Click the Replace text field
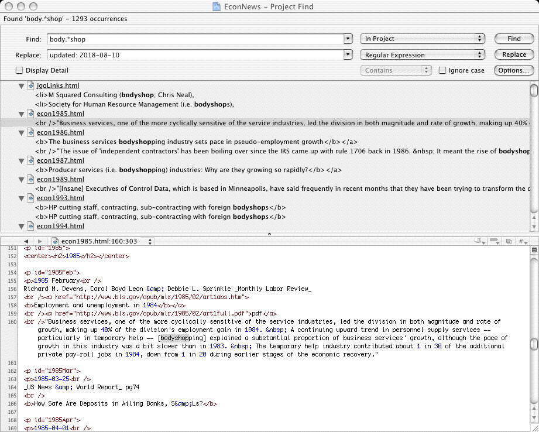This screenshot has width=539, height=432. tap(196, 54)
